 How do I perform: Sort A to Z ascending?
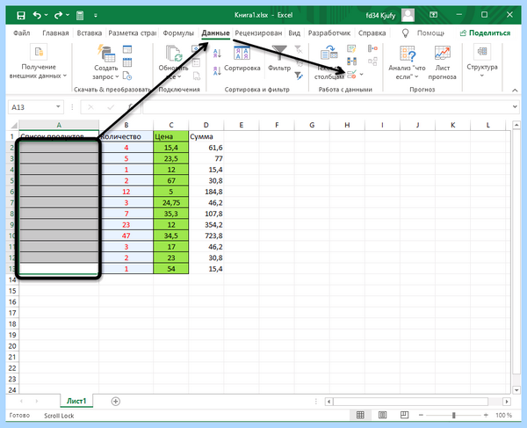[x=217, y=53]
